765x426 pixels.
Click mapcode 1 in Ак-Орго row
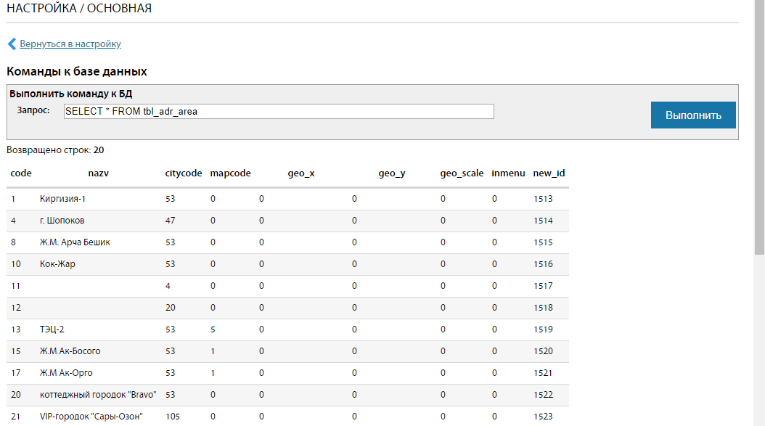(213, 373)
